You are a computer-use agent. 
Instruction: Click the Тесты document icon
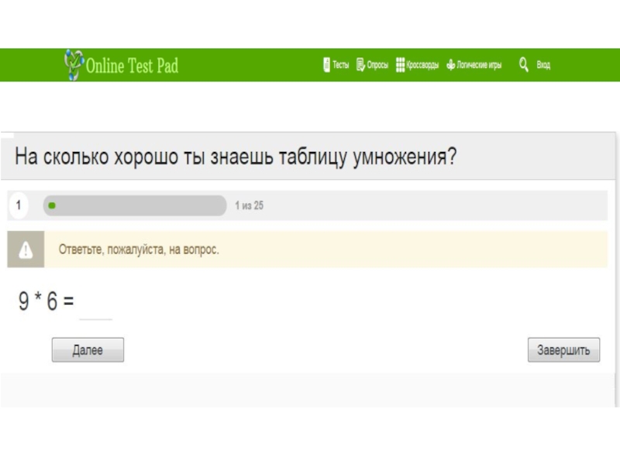pos(326,65)
